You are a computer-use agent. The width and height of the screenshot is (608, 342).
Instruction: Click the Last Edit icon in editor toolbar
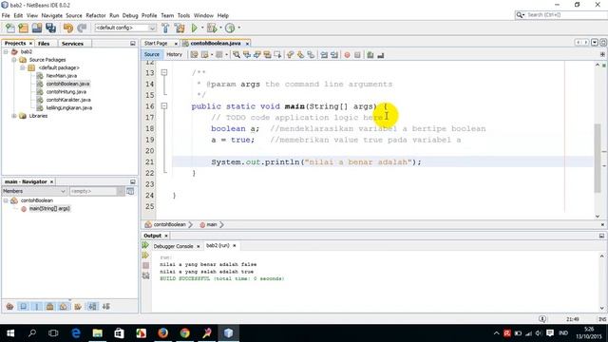194,55
